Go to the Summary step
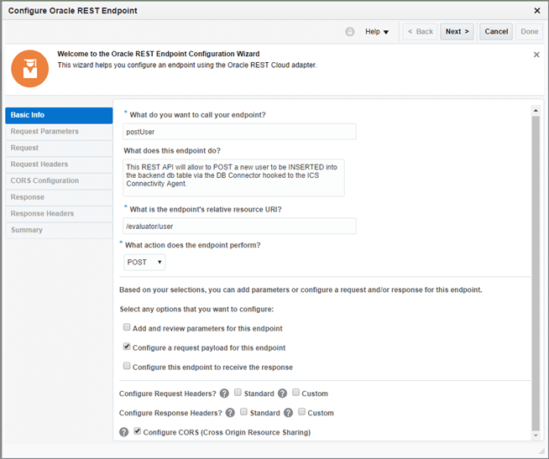The height and width of the screenshot is (459, 549). [x=27, y=230]
